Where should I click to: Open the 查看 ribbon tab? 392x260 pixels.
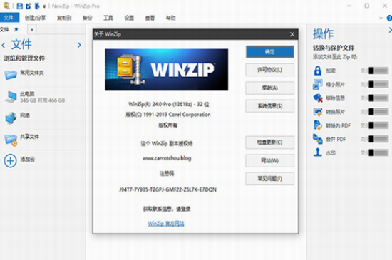pyautogui.click(x=150, y=18)
